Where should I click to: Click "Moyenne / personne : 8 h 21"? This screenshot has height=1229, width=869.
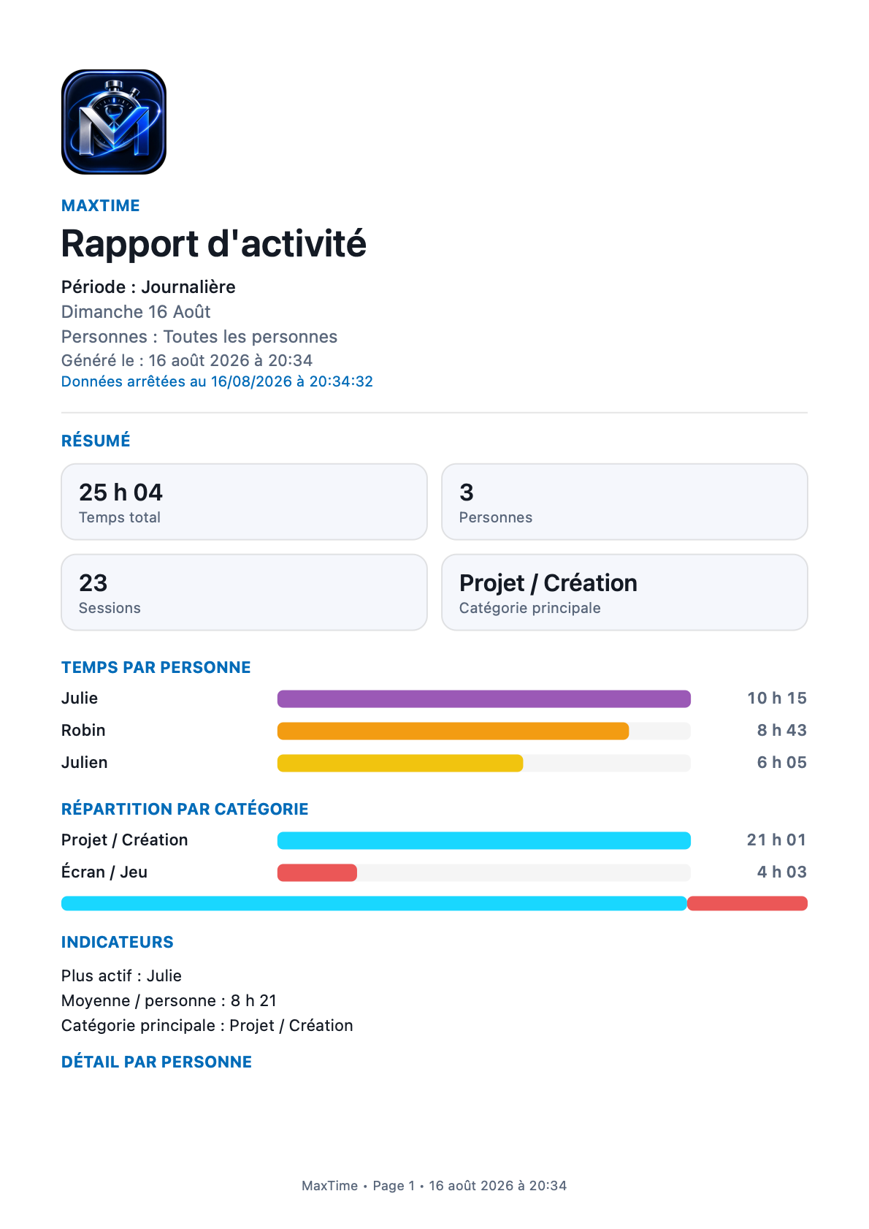(169, 1001)
